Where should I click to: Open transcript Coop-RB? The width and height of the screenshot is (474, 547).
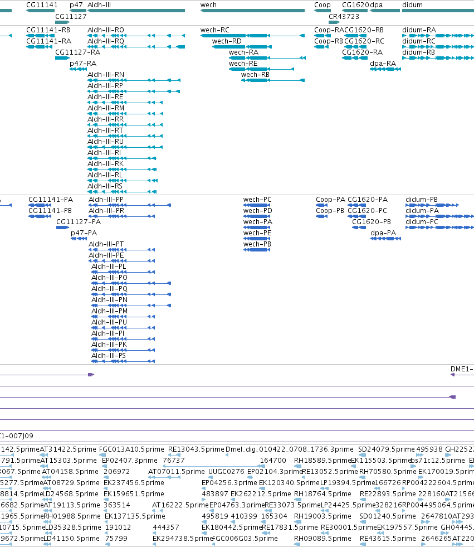[x=329, y=41]
